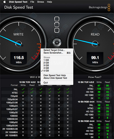Click the WRITE speed gauge label

[18, 34]
